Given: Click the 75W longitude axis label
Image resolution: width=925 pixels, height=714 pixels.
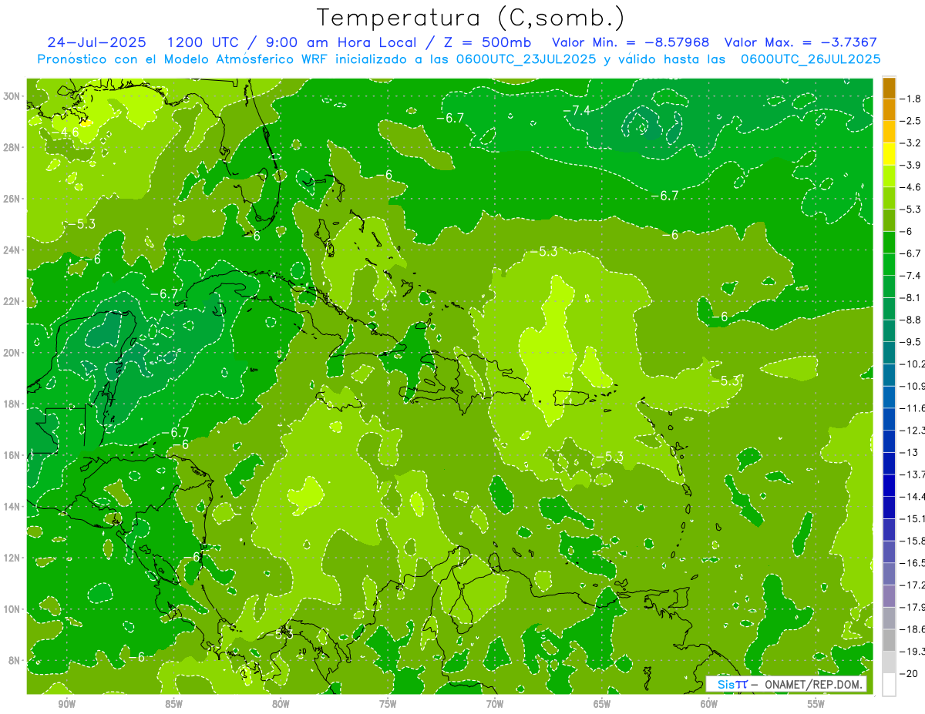Looking at the screenshot, I should (388, 704).
